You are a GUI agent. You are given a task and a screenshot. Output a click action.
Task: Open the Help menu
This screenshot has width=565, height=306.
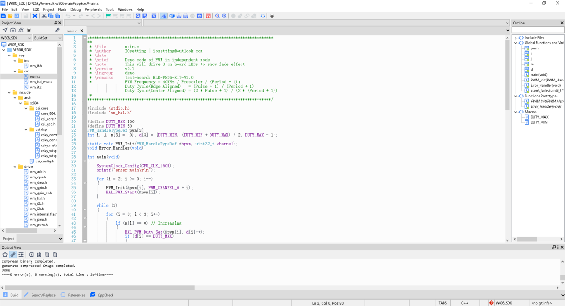(x=140, y=9)
